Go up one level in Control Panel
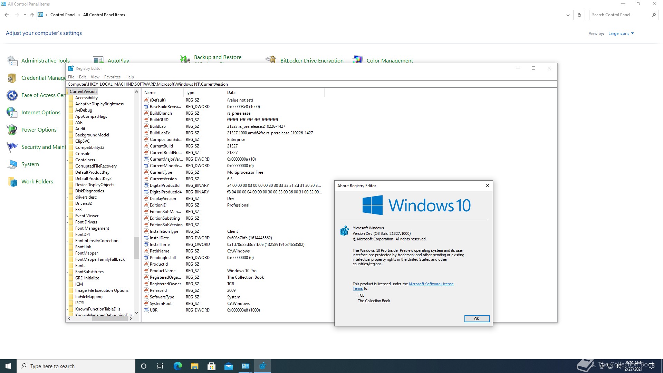663x373 pixels. (x=32, y=15)
